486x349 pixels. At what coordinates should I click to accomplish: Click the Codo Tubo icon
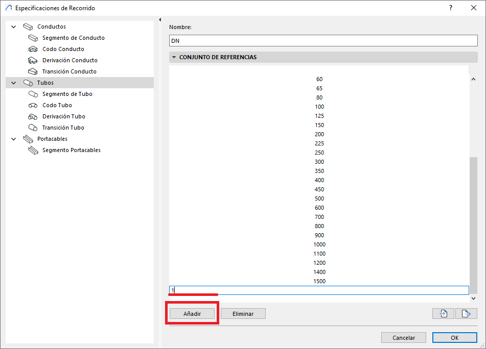(33, 106)
